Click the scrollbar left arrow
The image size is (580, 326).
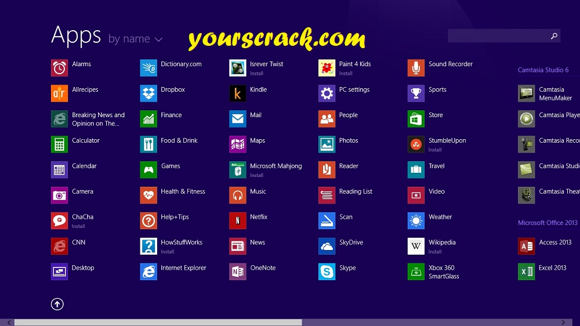click(x=9, y=323)
